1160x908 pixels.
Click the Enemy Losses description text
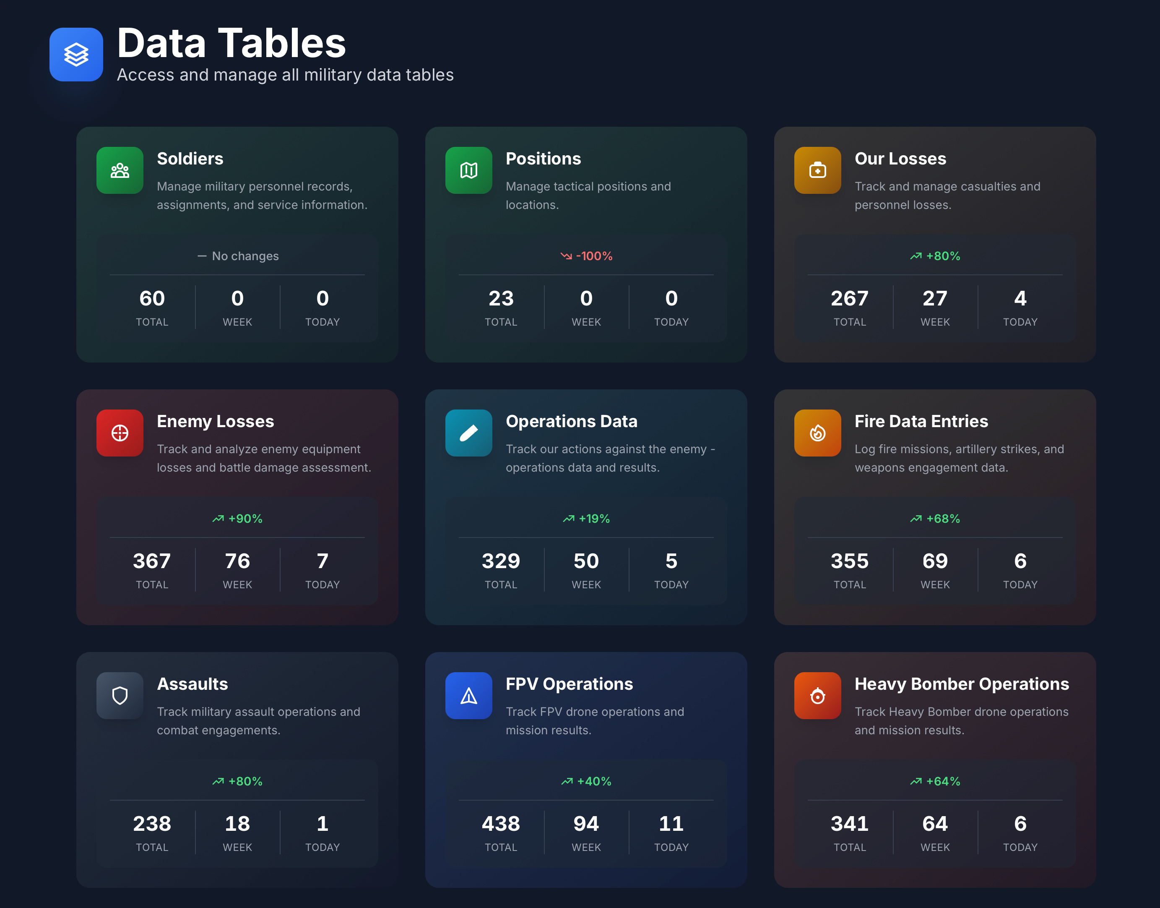point(263,458)
